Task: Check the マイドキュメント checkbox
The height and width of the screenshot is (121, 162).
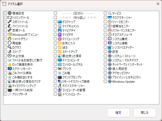Action: tap(55, 26)
